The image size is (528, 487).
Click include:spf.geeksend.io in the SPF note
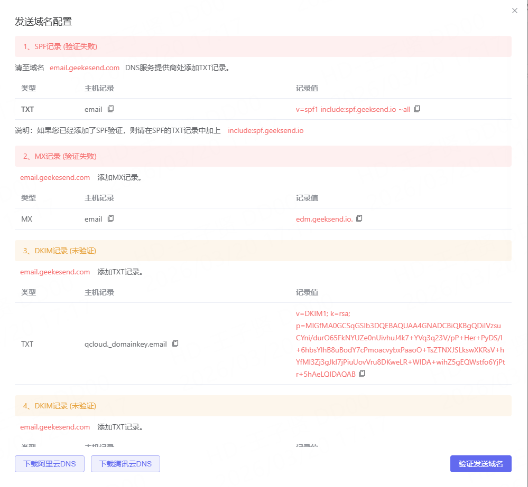coord(265,130)
